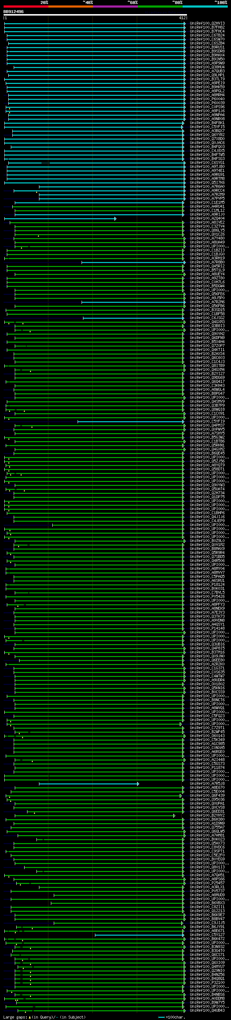This screenshot has width=231, height=1020.
Task: Open hit UniRef100_C6TB24
Action: [207, 35]
